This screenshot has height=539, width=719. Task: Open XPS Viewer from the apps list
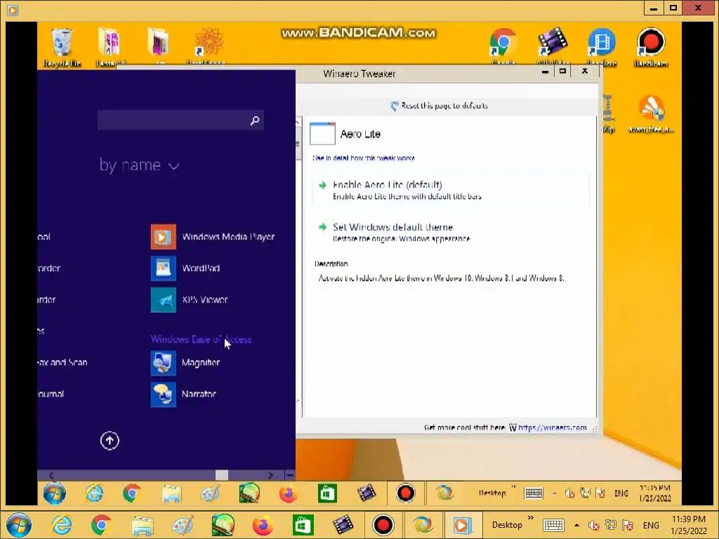190,300
